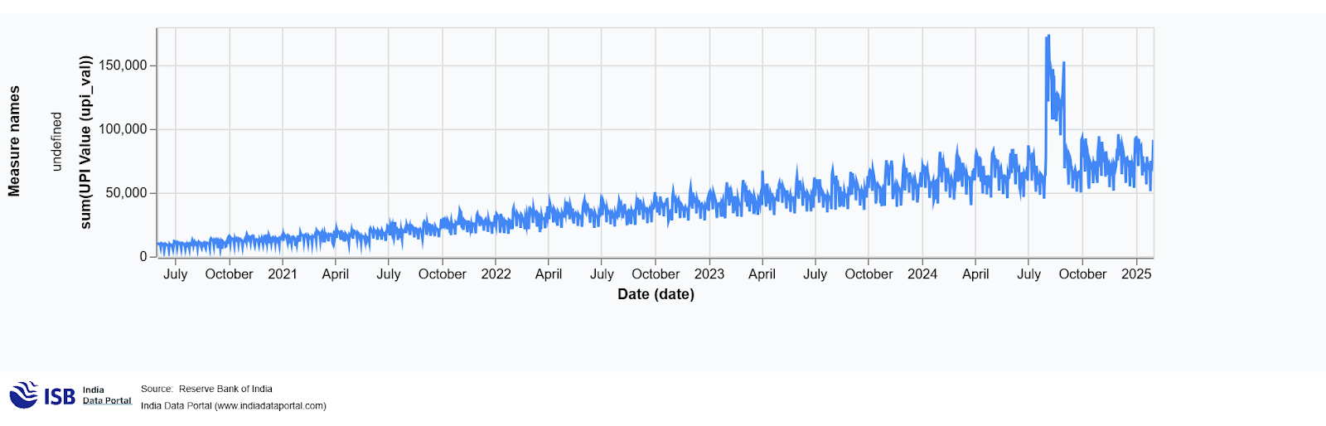Click the 2021 x-axis label
Image resolution: width=1326 pixels, height=426 pixels.
click(x=283, y=274)
